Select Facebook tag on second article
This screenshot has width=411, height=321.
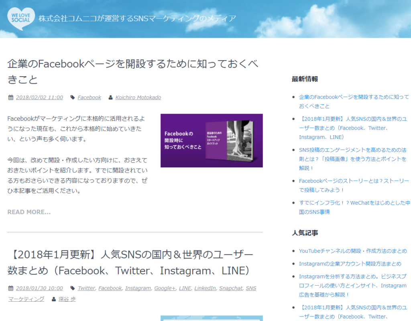click(x=110, y=288)
